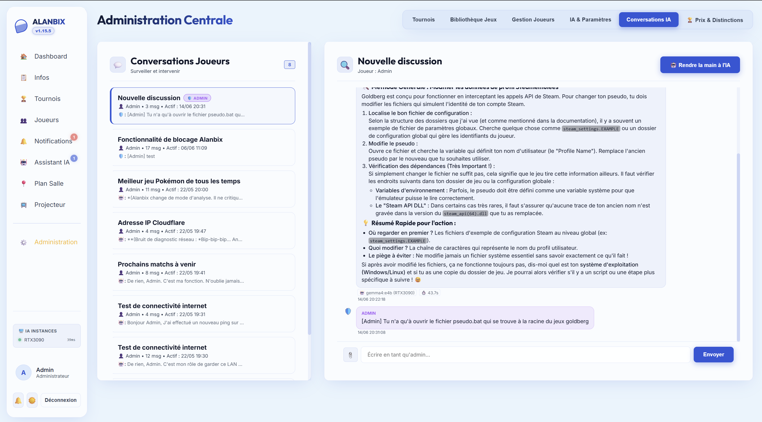Viewport: 762px width, 422px height.
Task: Click the chat message area scrollbar
Action: coord(738,247)
